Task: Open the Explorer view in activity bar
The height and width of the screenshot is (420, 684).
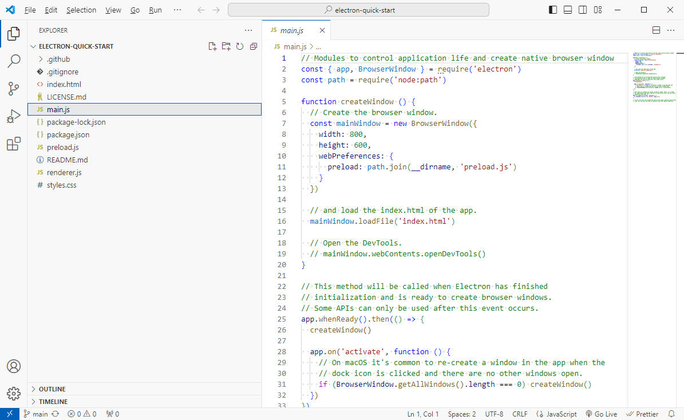Action: point(14,34)
